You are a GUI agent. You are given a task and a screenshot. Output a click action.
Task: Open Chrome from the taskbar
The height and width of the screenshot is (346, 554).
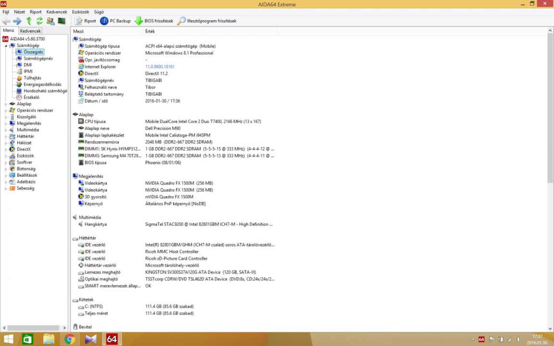point(70,340)
